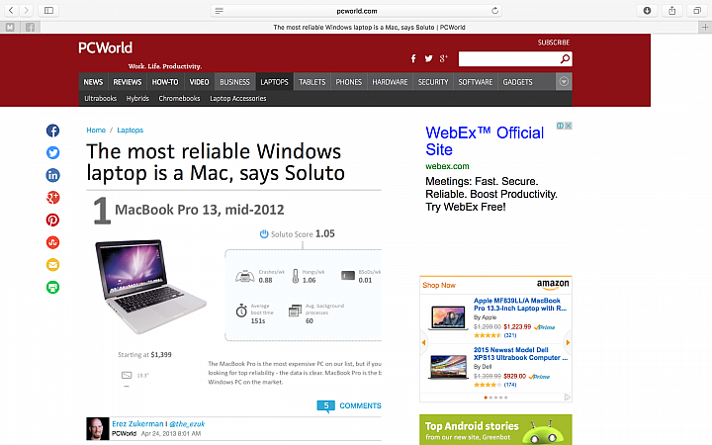Viewport: 712px width, 445px height.
Task: Open the BUSINESS menu item
Action: 234,82
